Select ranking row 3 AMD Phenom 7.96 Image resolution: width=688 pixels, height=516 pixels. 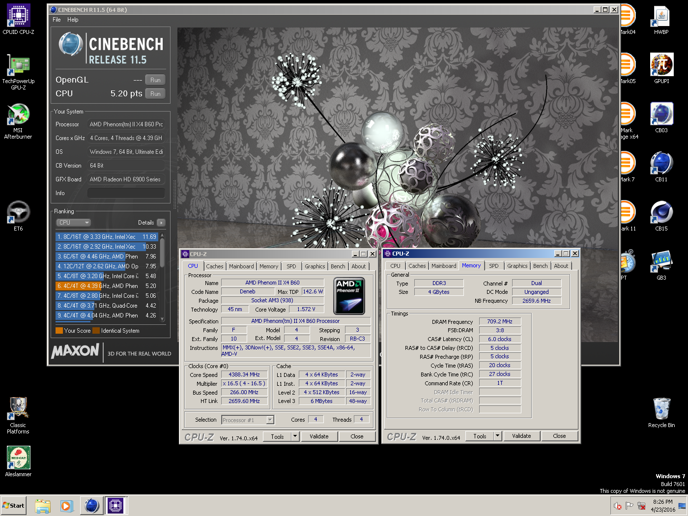tap(107, 257)
